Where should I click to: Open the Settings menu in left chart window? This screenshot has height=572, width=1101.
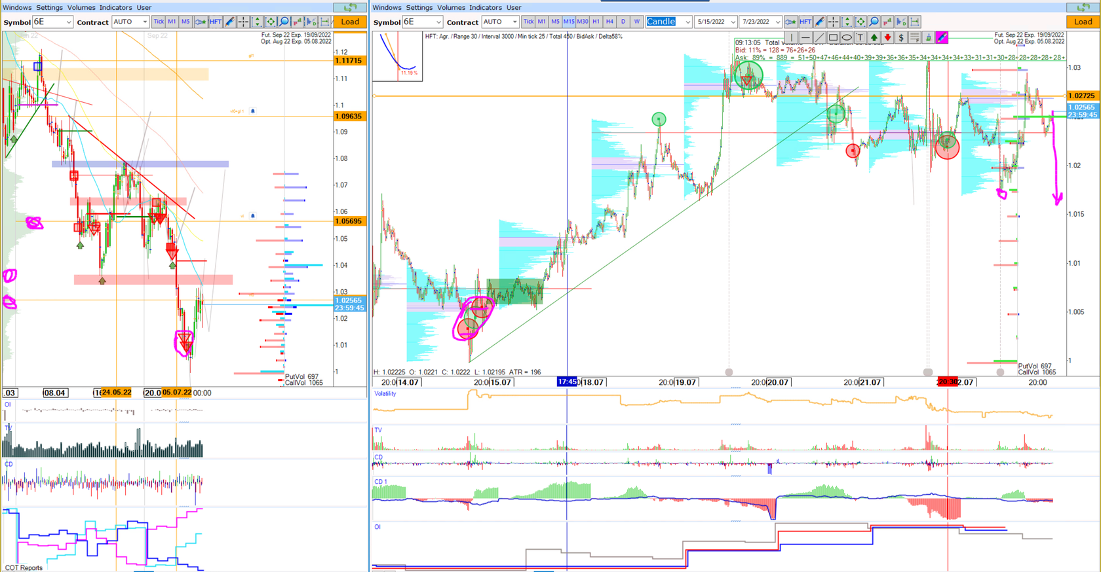[x=49, y=7]
